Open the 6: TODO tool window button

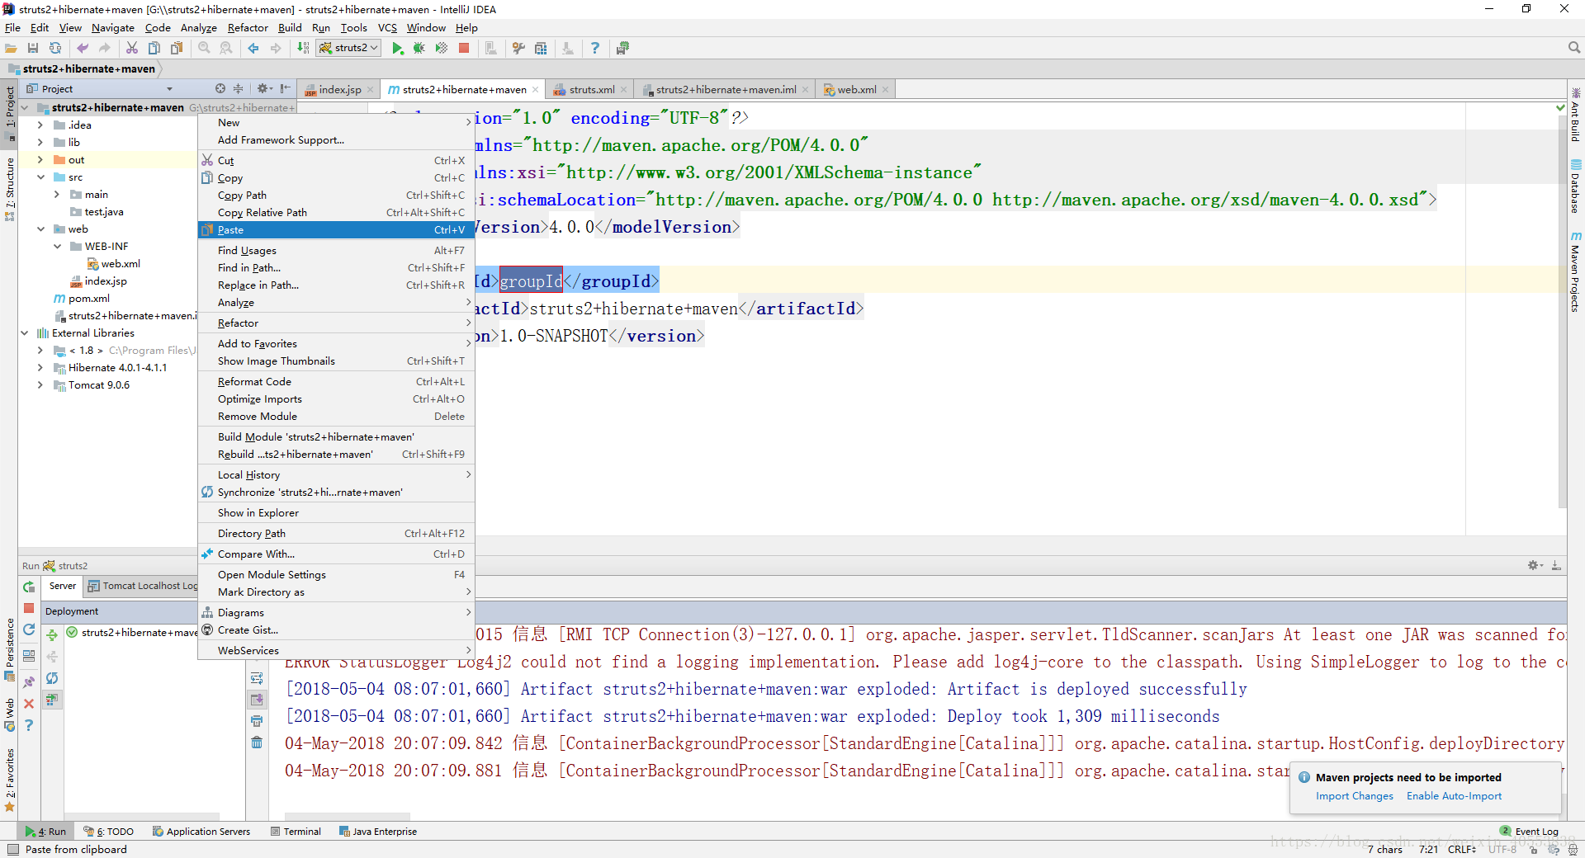click(109, 832)
